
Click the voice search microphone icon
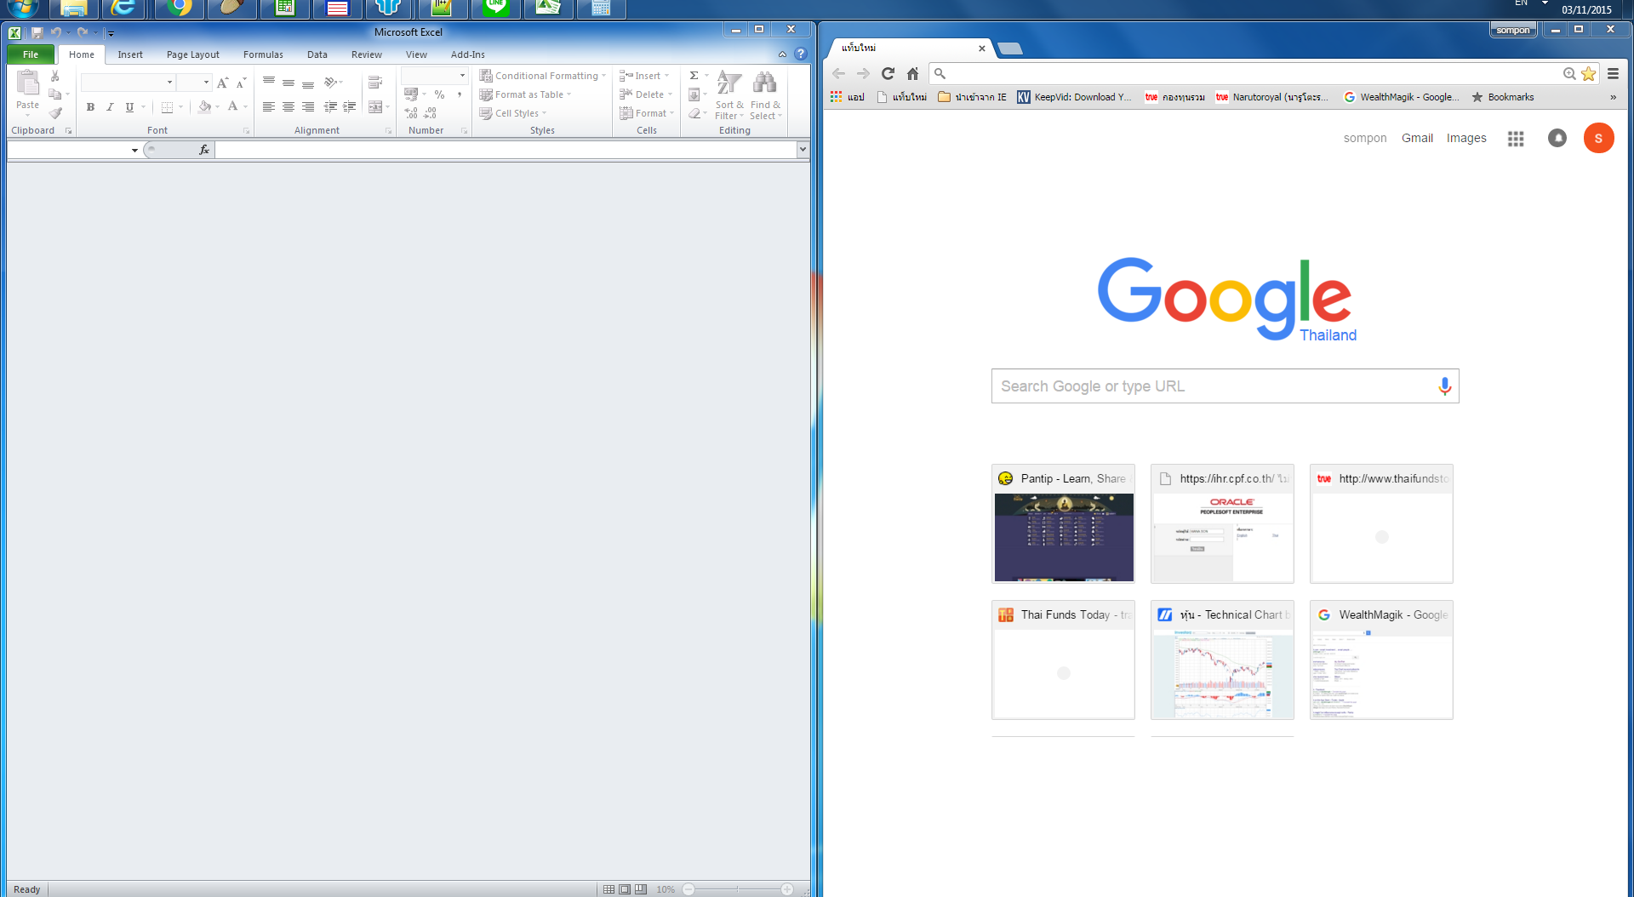[1444, 386]
